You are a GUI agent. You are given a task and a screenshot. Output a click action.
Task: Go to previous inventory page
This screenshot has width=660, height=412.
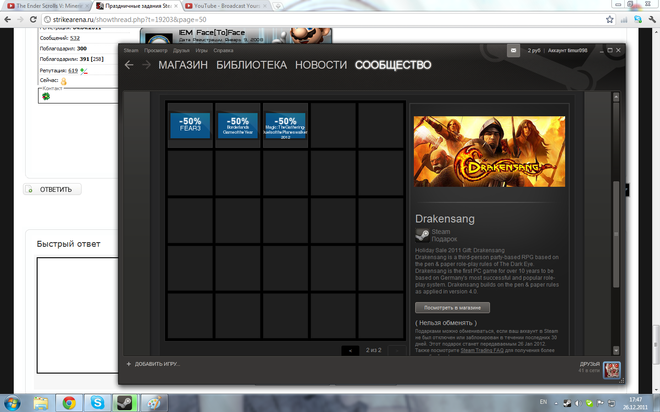click(351, 350)
